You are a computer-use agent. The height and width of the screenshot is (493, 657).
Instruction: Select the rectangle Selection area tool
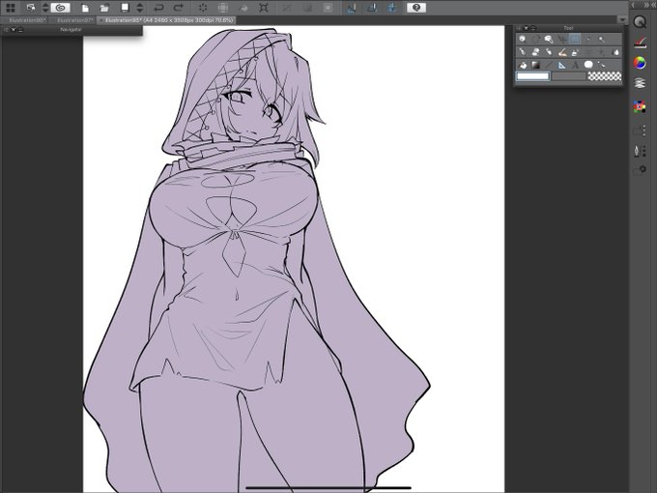575,40
